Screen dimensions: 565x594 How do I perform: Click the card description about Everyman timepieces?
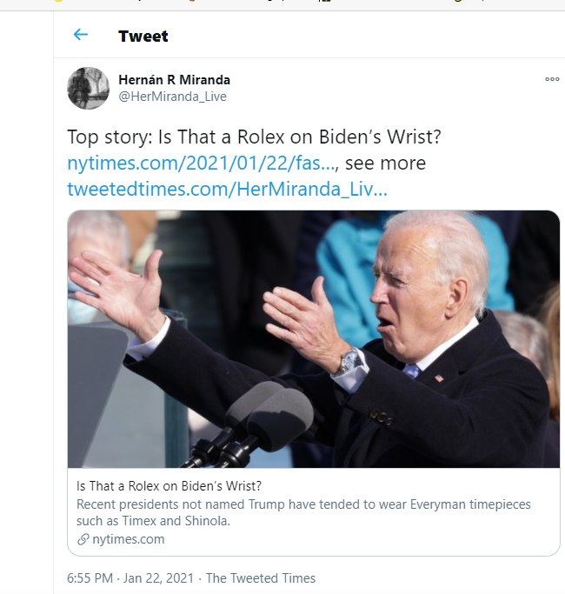(303, 512)
